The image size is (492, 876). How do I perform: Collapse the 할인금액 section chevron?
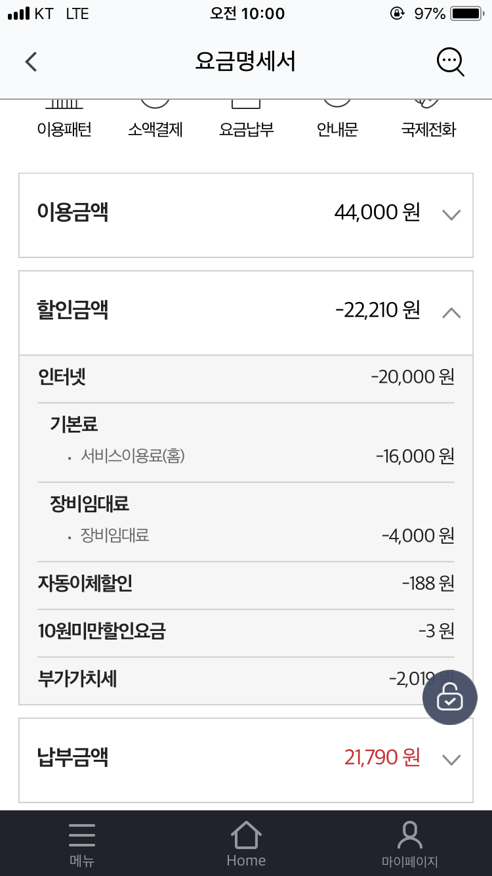451,313
